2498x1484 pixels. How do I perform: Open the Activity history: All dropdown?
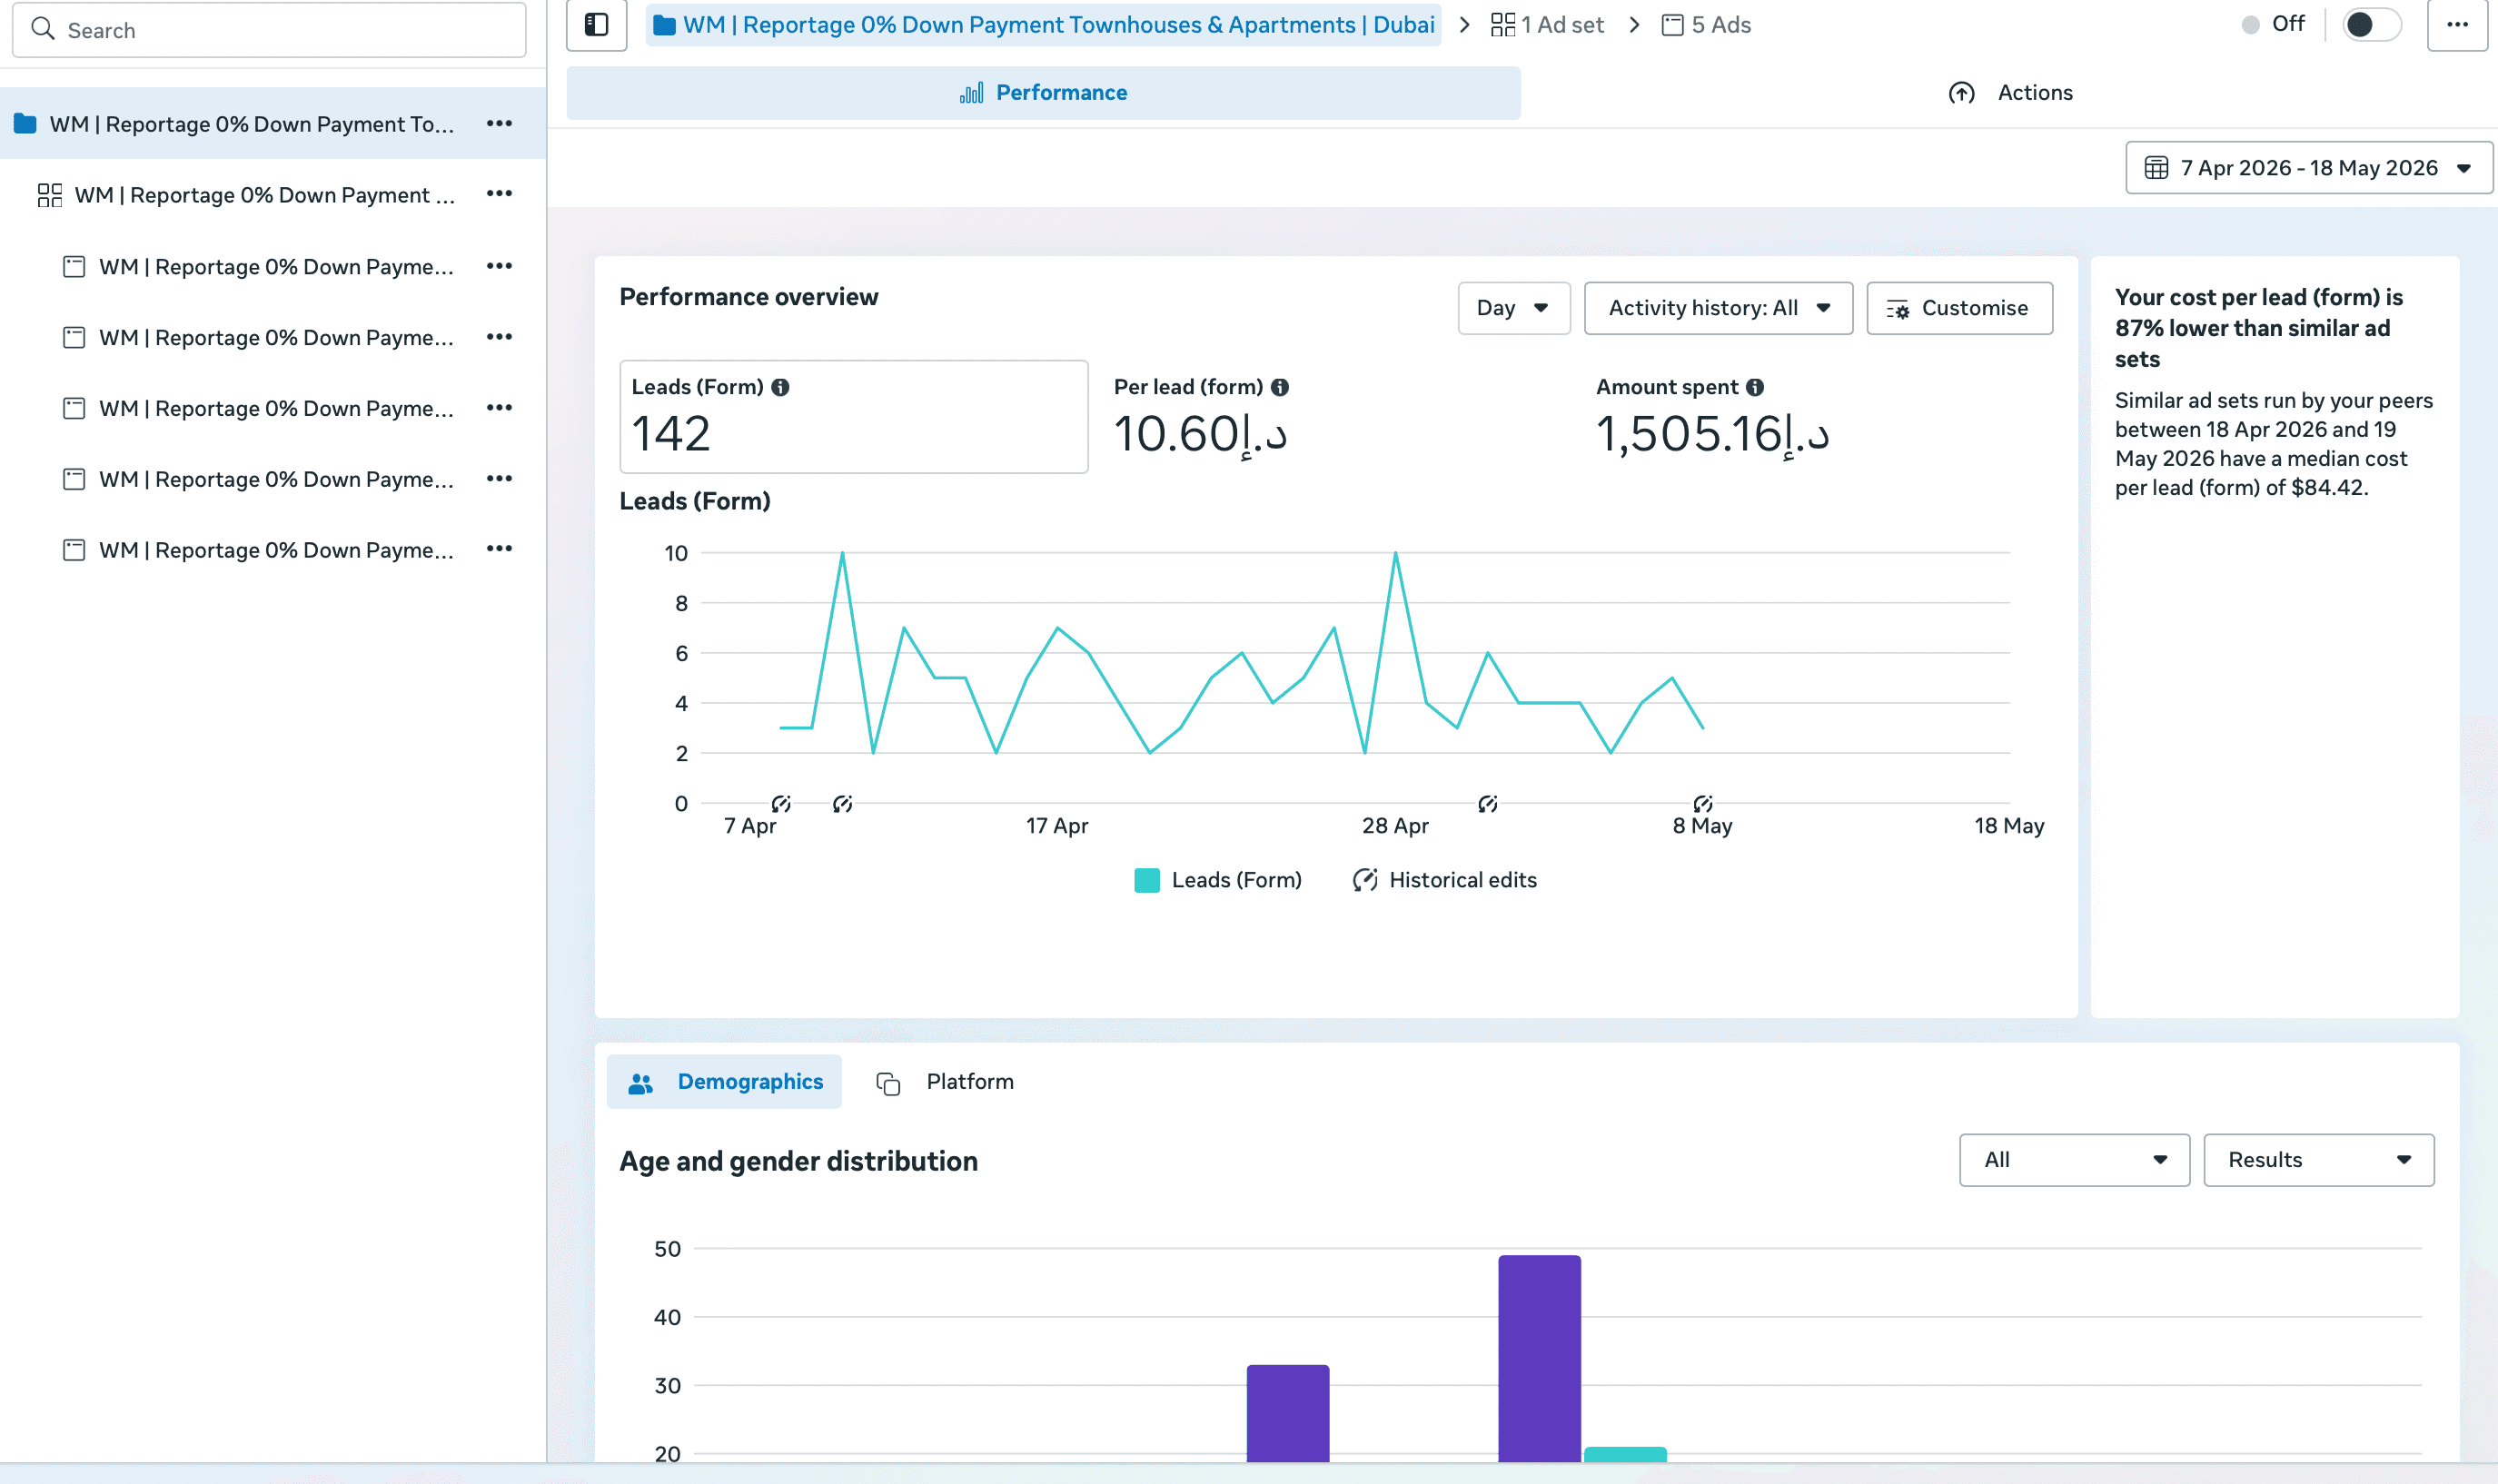(1718, 308)
